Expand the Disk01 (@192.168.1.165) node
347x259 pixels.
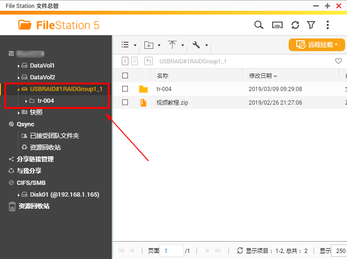coord(19,195)
